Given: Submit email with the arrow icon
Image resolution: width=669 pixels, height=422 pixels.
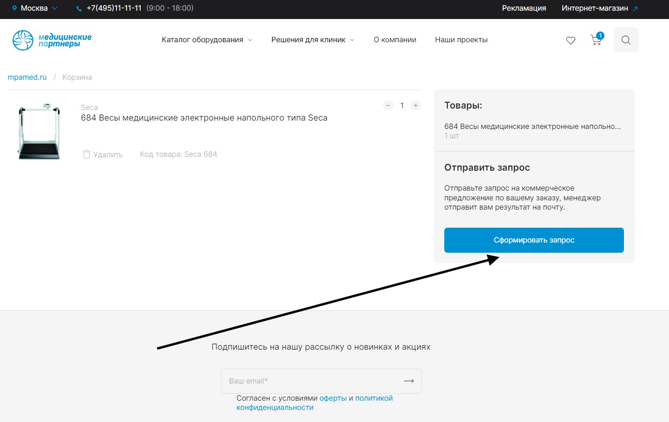Looking at the screenshot, I should tap(409, 381).
